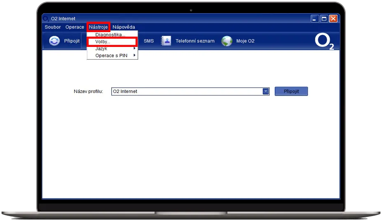Open the Nápověda menu
This screenshot has width=382, height=221.
coord(124,27)
